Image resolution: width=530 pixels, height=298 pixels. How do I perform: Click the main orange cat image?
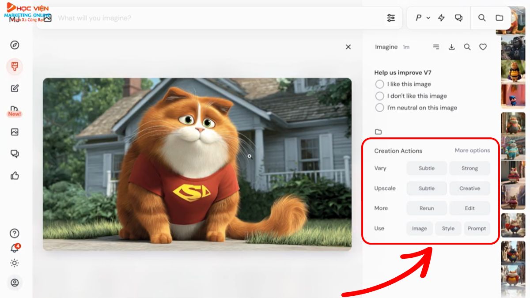[x=197, y=164]
